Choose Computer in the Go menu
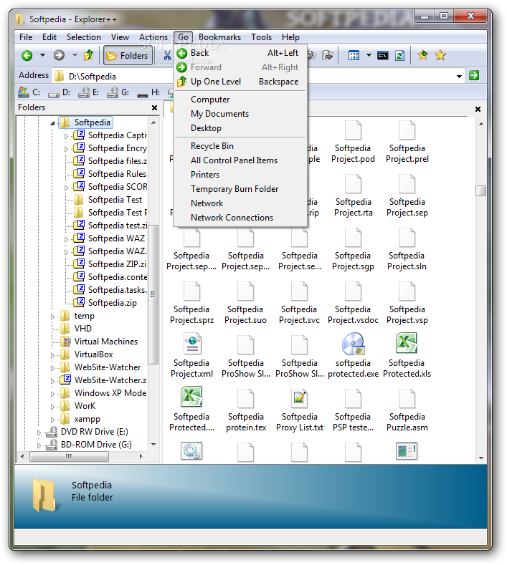Image resolution: width=507 pixels, height=565 pixels. 240,100
